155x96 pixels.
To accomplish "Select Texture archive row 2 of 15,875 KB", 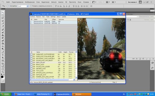I will (53, 23).
